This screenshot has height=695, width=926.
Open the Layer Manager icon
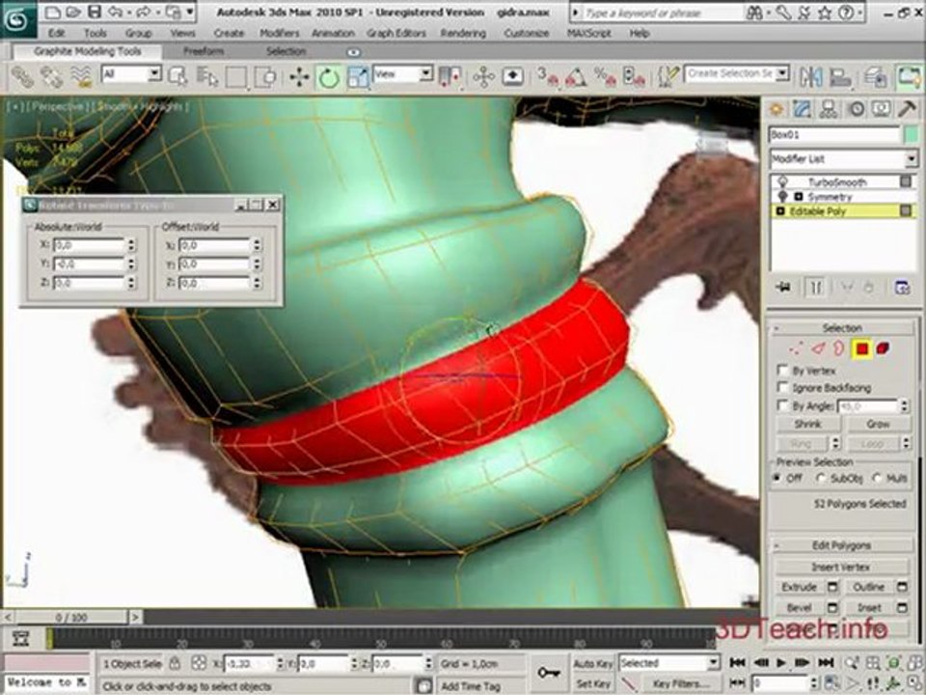click(875, 77)
